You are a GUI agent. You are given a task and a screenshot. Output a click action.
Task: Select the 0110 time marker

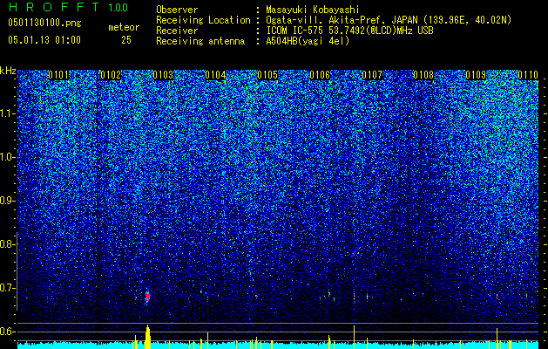tap(528, 75)
